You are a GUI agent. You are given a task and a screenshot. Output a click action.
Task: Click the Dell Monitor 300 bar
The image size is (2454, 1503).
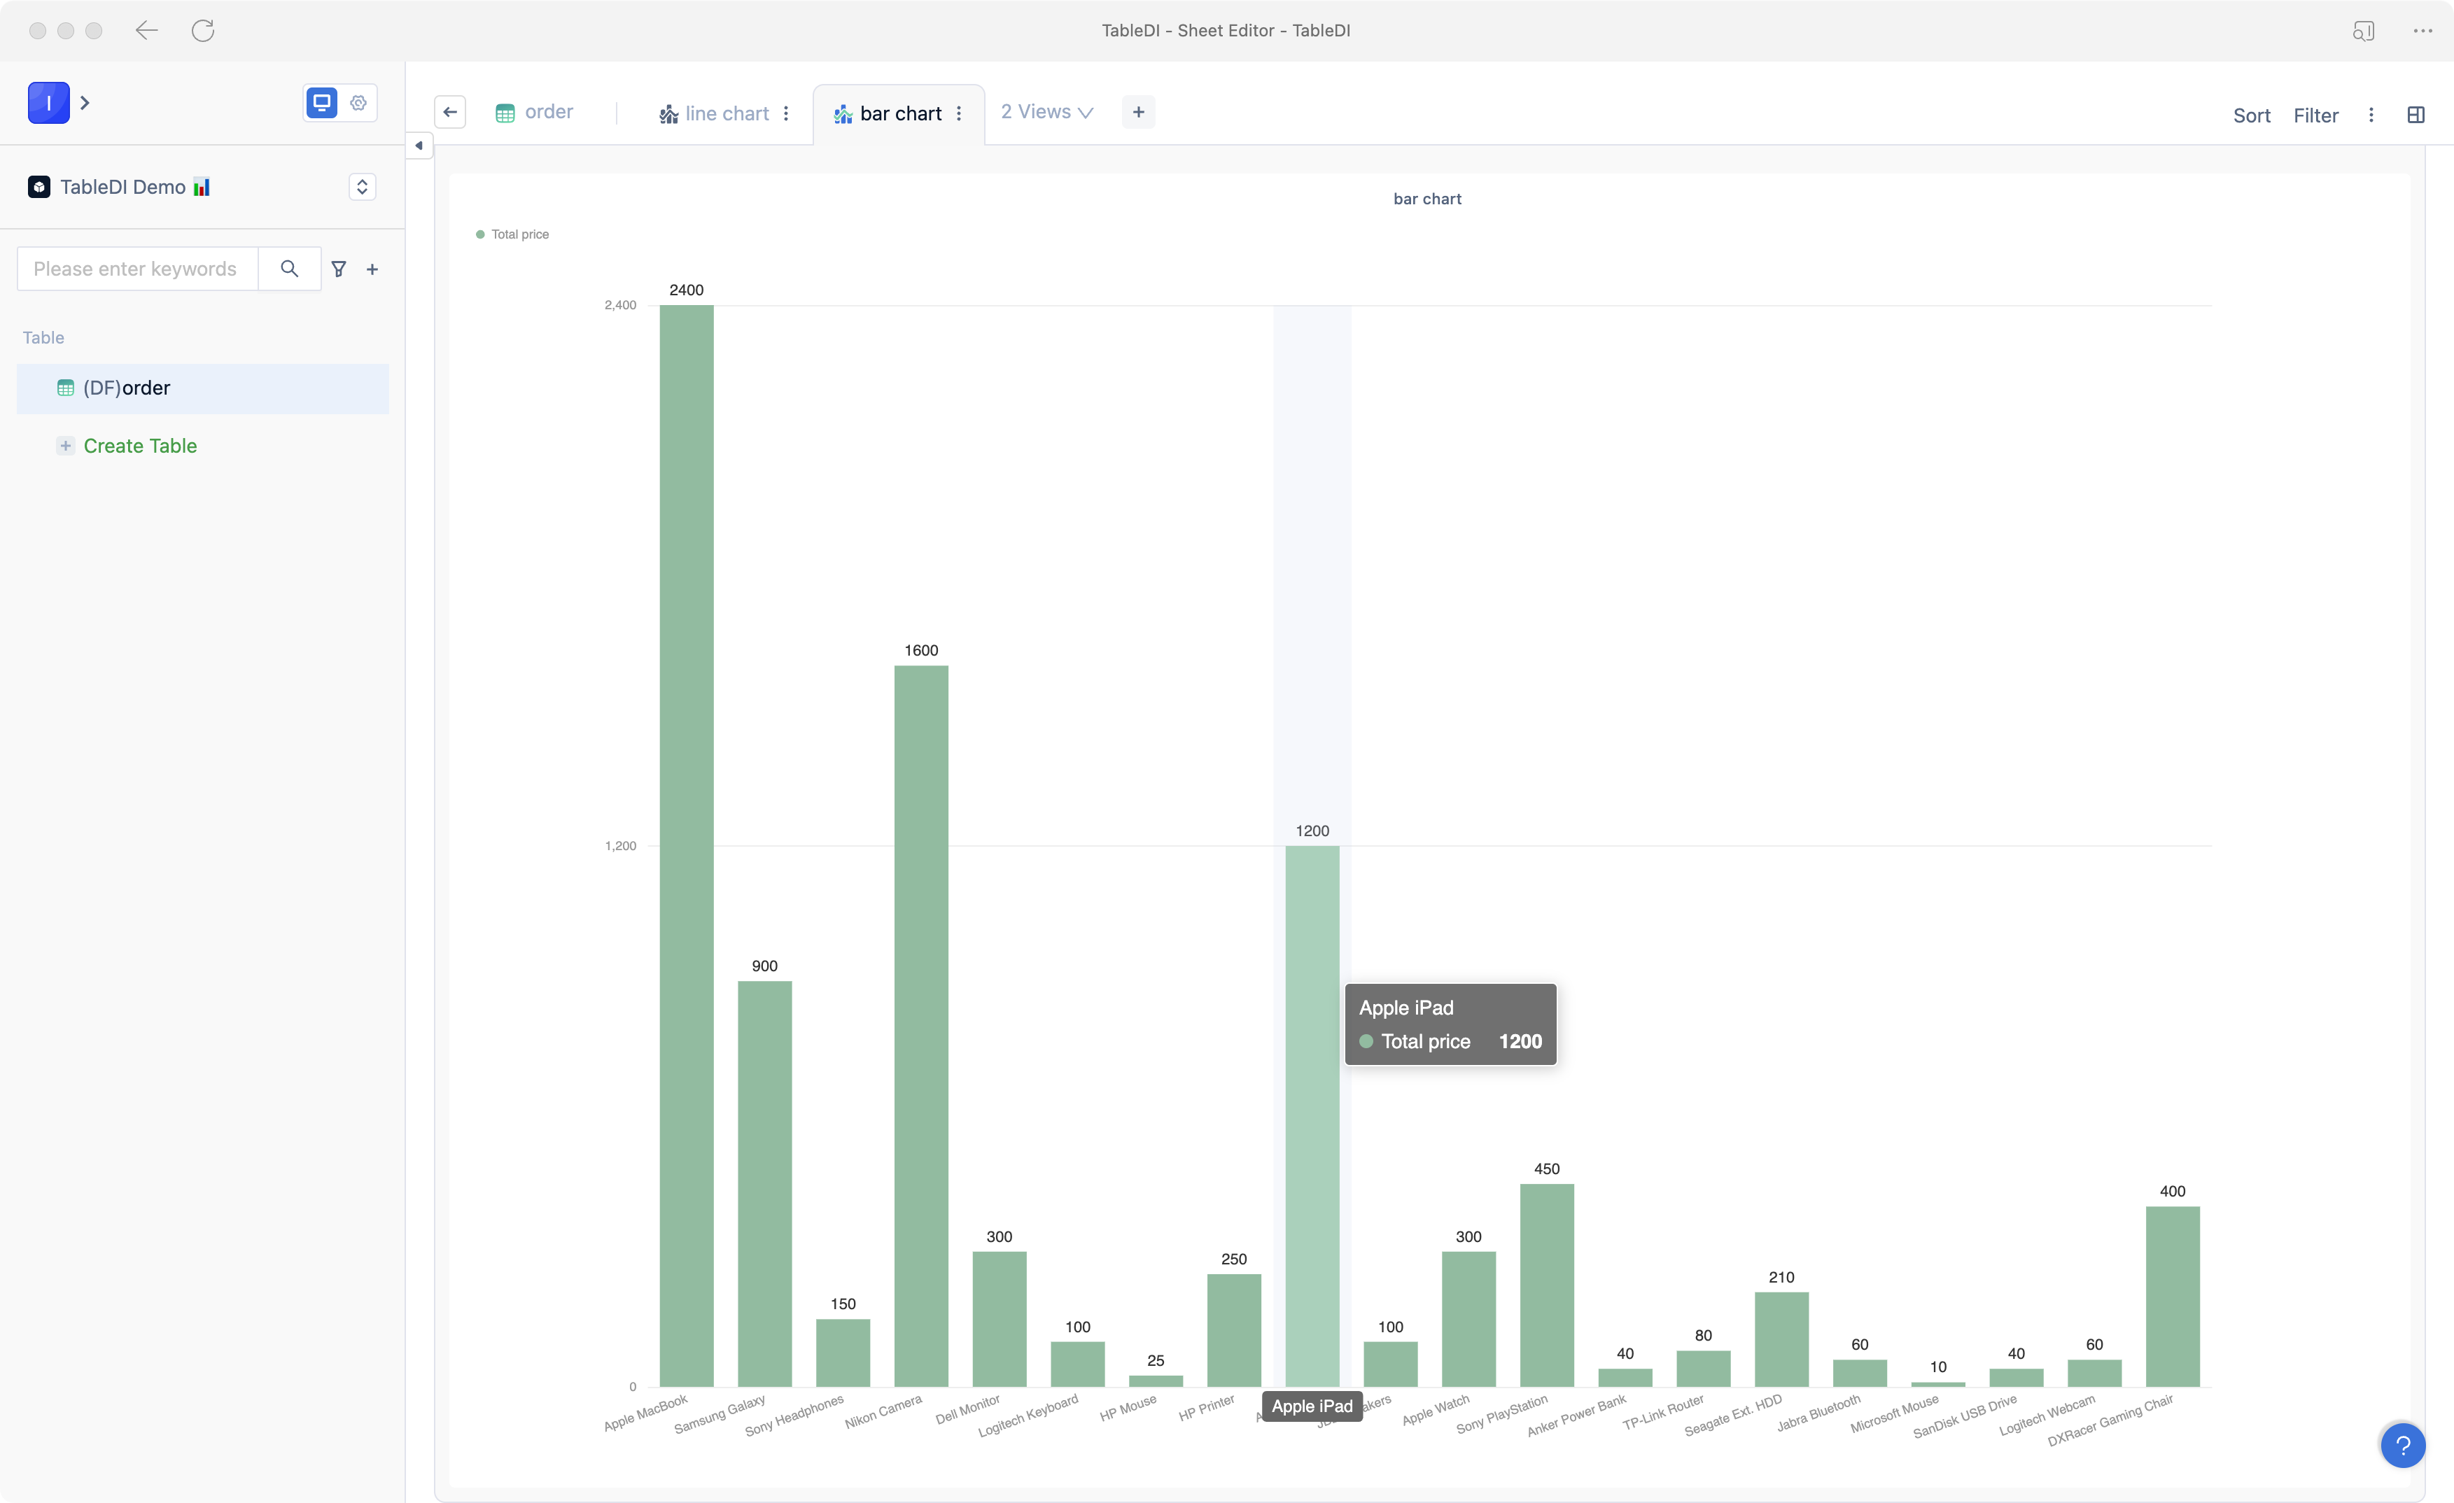(x=999, y=1319)
